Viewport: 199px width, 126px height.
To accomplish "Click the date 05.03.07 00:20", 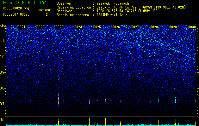I will [16, 14].
